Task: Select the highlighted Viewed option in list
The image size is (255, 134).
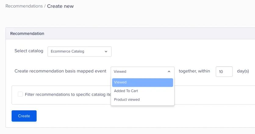Action: tap(142, 82)
